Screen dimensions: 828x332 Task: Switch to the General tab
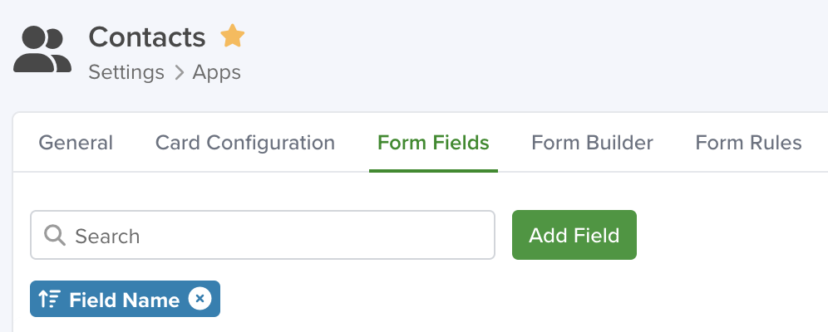click(76, 143)
